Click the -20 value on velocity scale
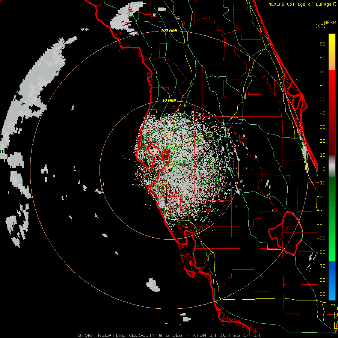This screenshot has width=338, height=338. [321, 197]
